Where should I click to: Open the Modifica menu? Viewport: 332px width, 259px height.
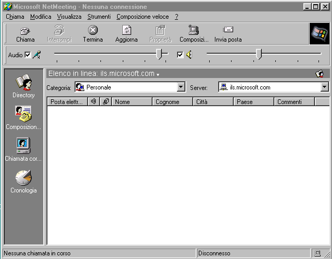41,17
